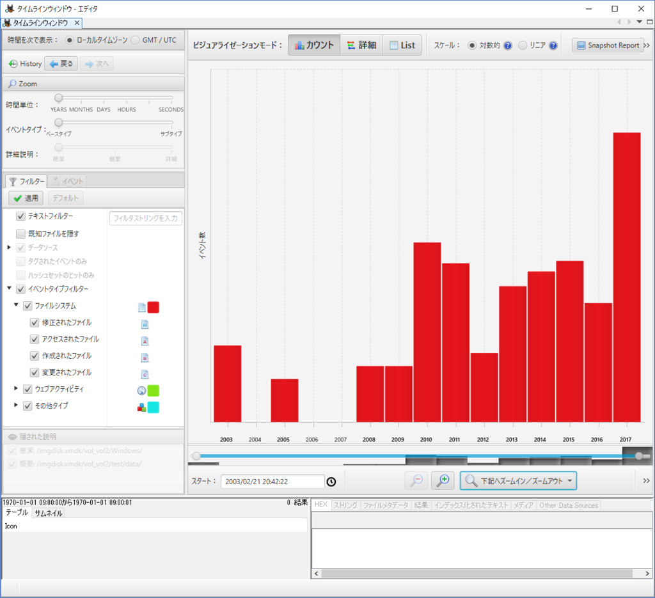Switch to 詳細 visualization mode
Screen dimensions: 655x598
point(362,45)
